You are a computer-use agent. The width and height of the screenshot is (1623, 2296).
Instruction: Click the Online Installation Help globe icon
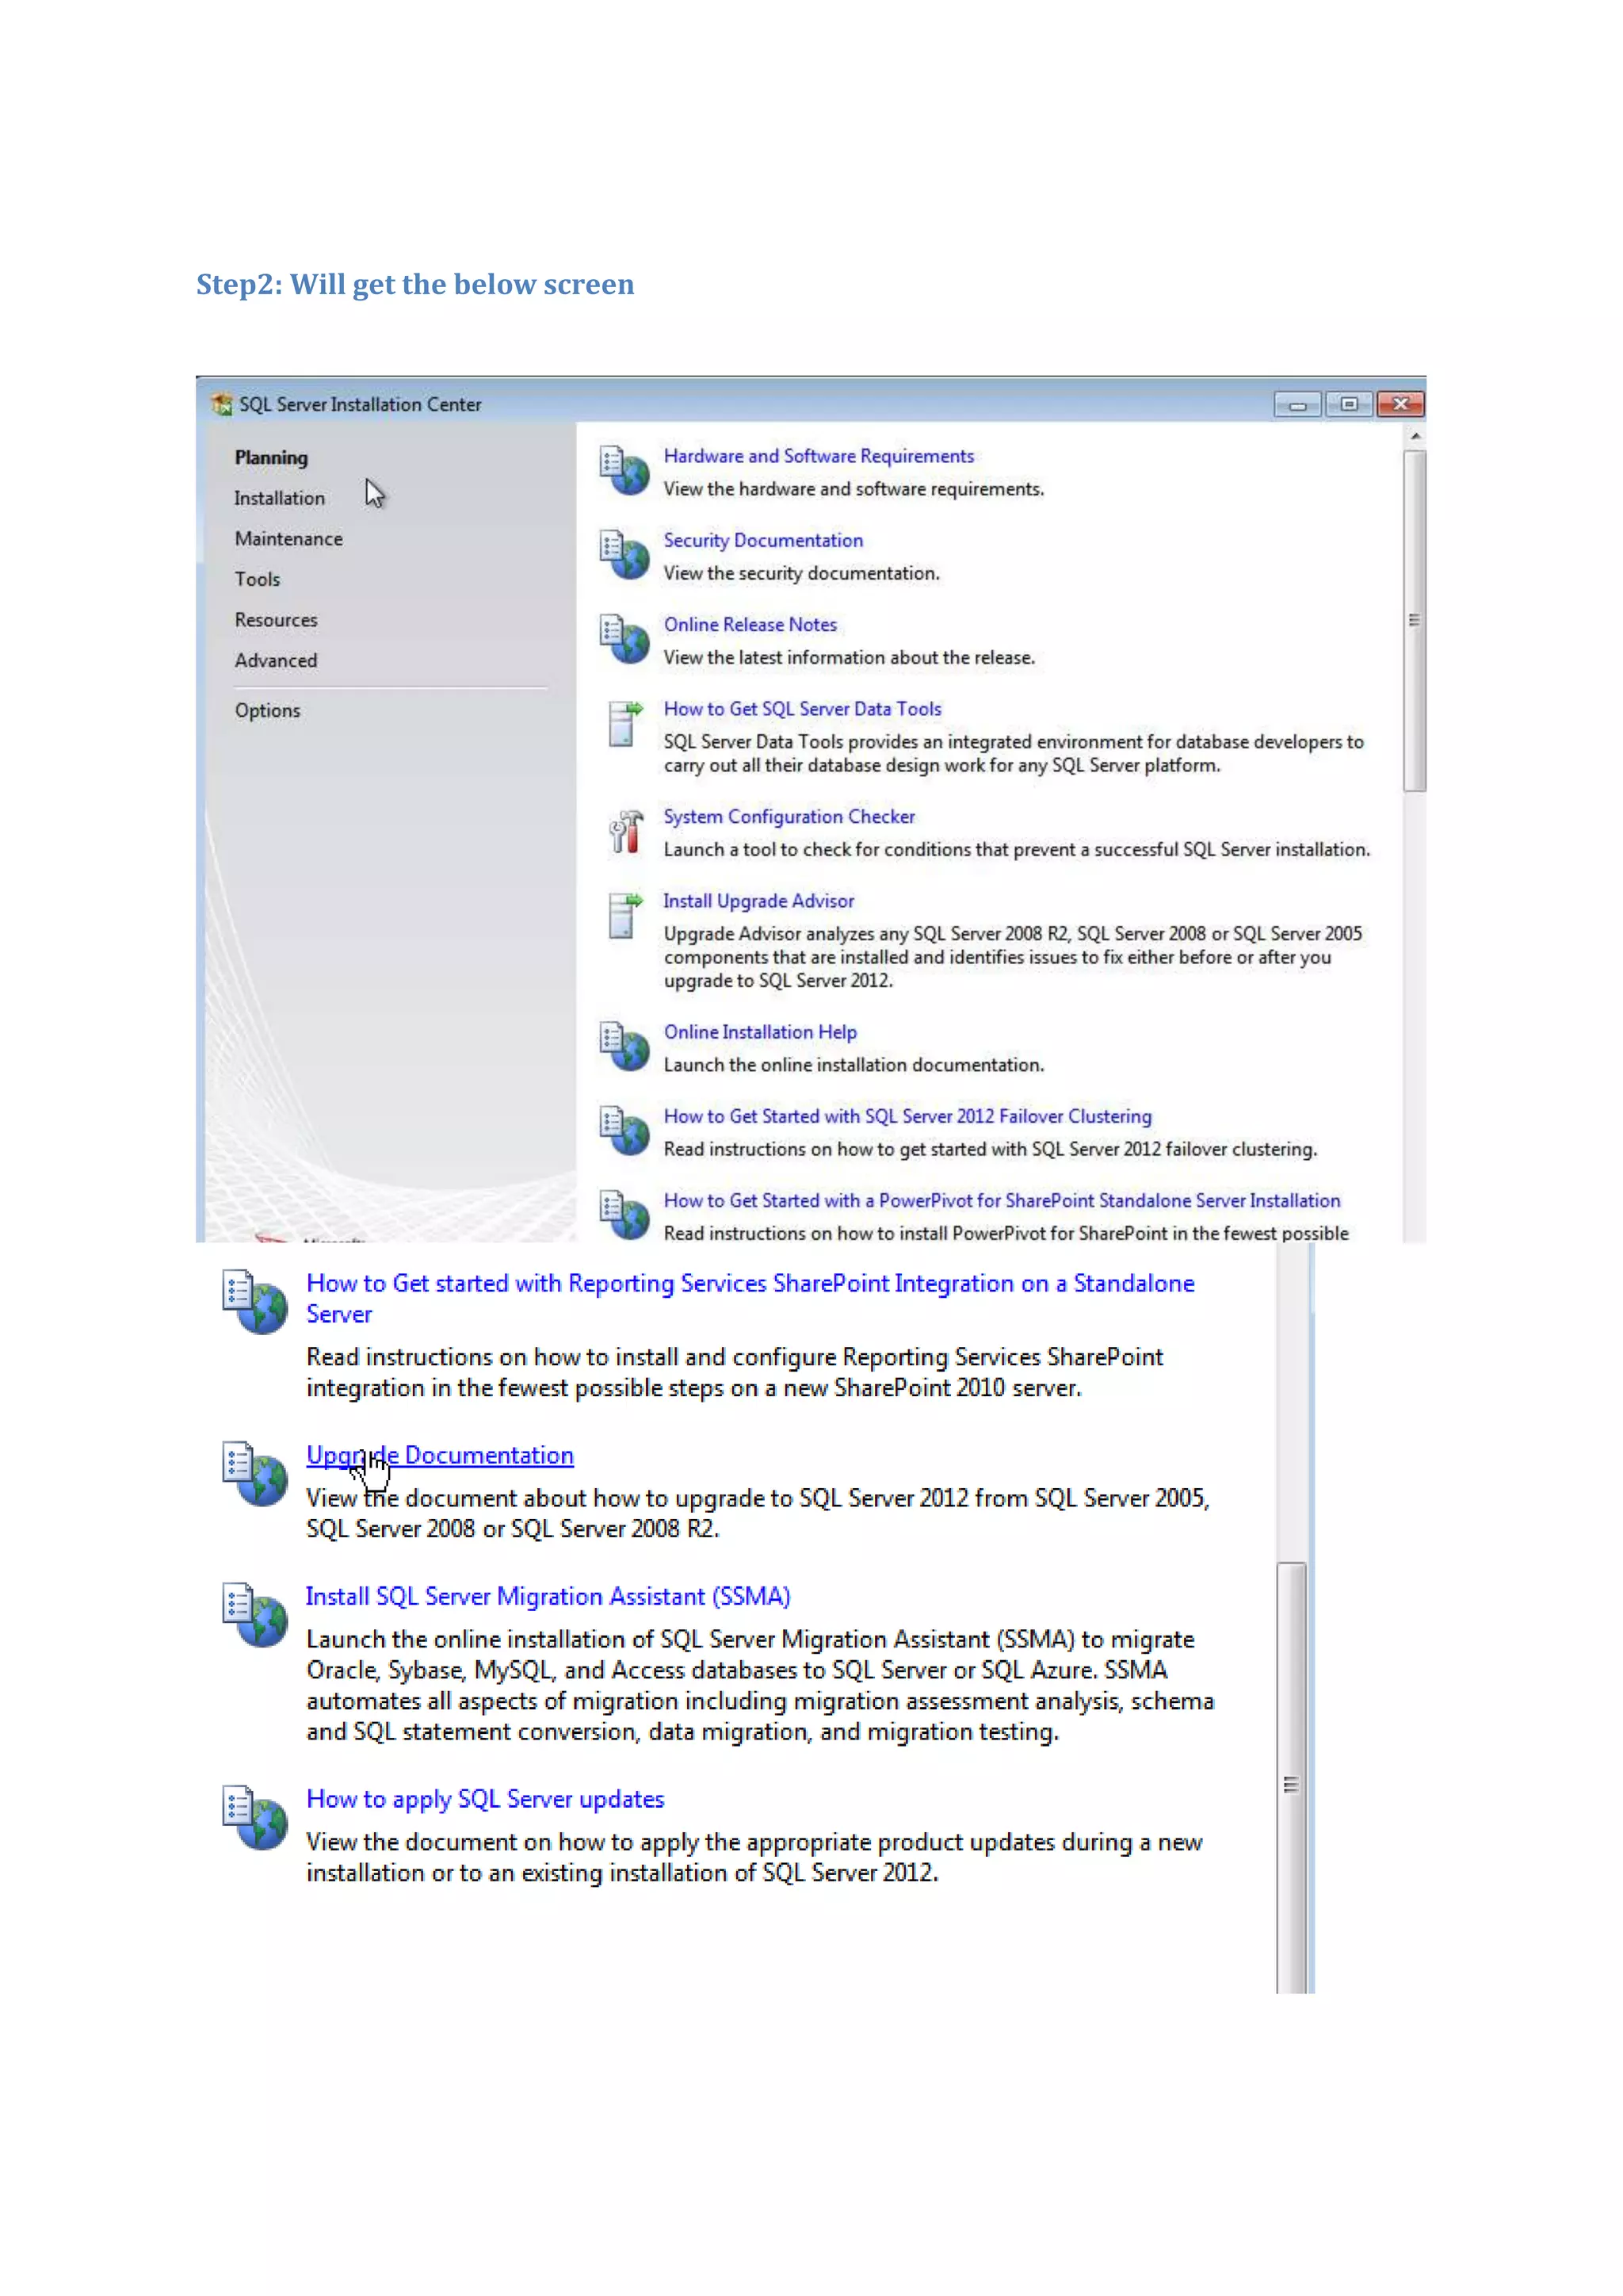pos(624,1046)
